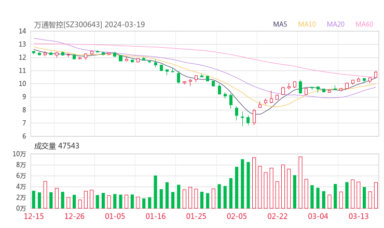Click the 02-05 date axis label
This screenshot has height=228, width=384.
pyautogui.click(x=237, y=216)
